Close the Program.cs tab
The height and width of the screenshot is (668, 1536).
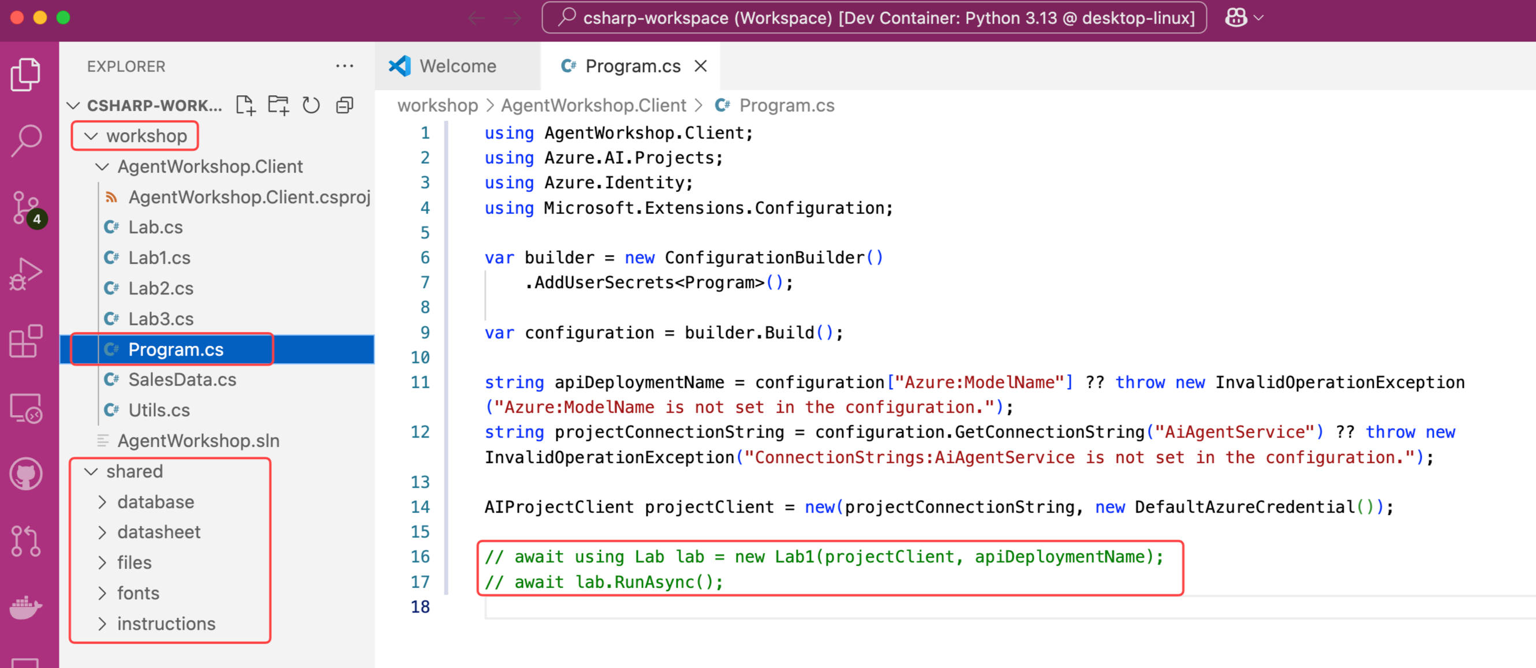[x=701, y=66]
